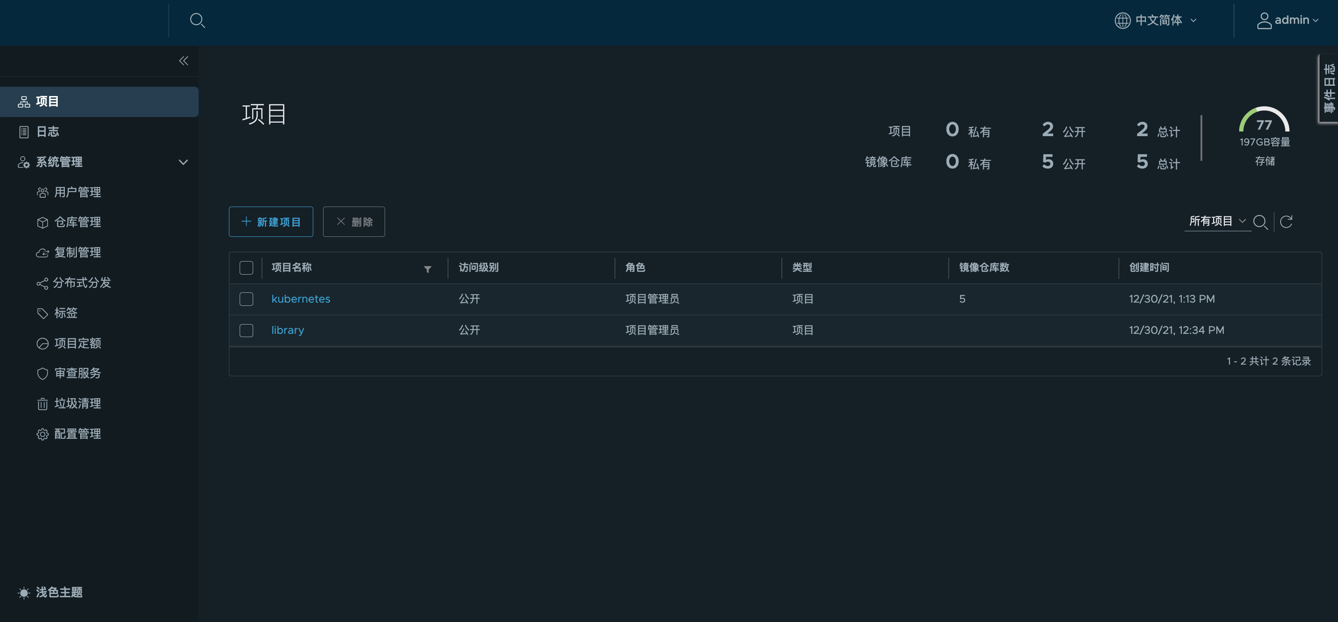Image resolution: width=1338 pixels, height=622 pixels.
Task: Click library creation time 12/30/21, 12:34 PM
Action: [1177, 331]
